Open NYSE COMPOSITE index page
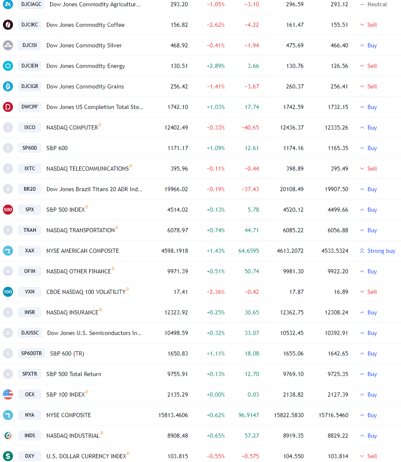This screenshot has height=462, width=401. click(69, 415)
